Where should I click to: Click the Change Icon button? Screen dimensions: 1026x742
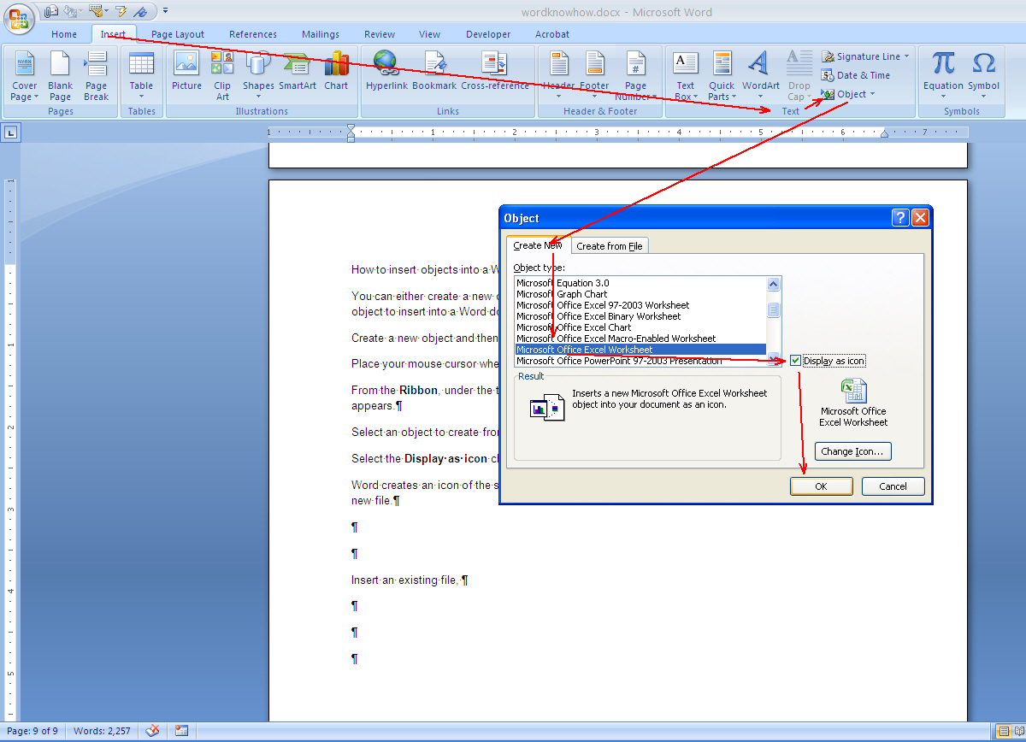(x=853, y=451)
